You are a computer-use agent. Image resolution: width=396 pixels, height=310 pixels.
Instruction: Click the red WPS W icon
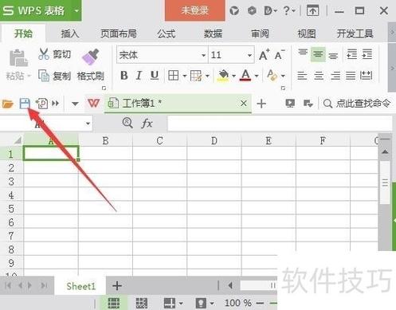click(x=93, y=103)
